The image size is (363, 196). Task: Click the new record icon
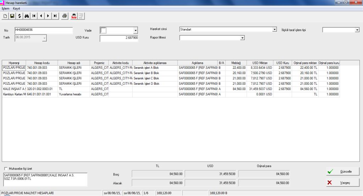pos(5,16)
